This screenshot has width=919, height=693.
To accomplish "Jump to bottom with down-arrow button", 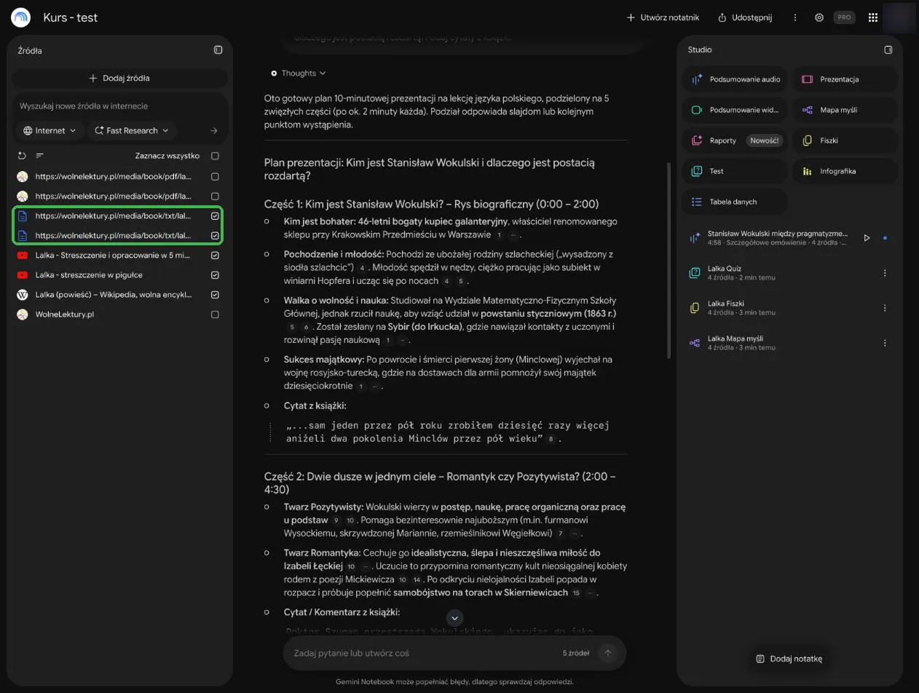I will click(x=454, y=618).
